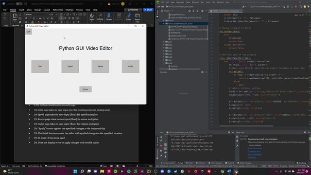Click the Format Painter icon in Word
This screenshot has width=311, height=175.
point(20,22)
